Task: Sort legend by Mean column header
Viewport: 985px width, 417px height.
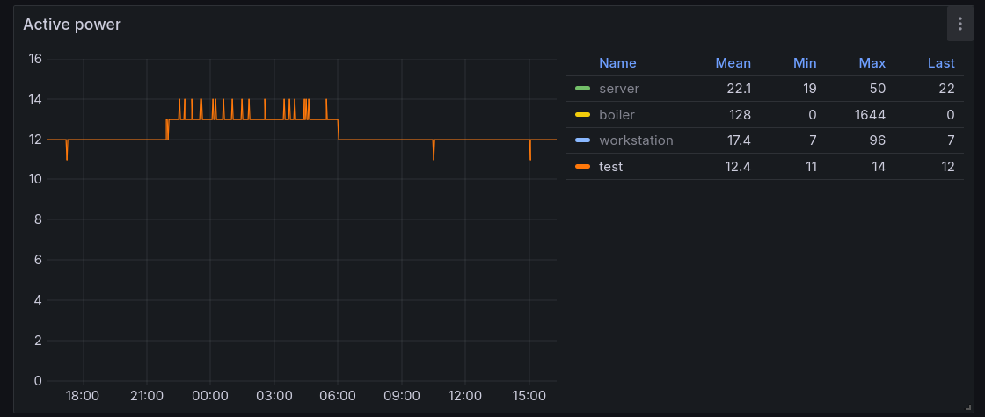Action: click(733, 63)
